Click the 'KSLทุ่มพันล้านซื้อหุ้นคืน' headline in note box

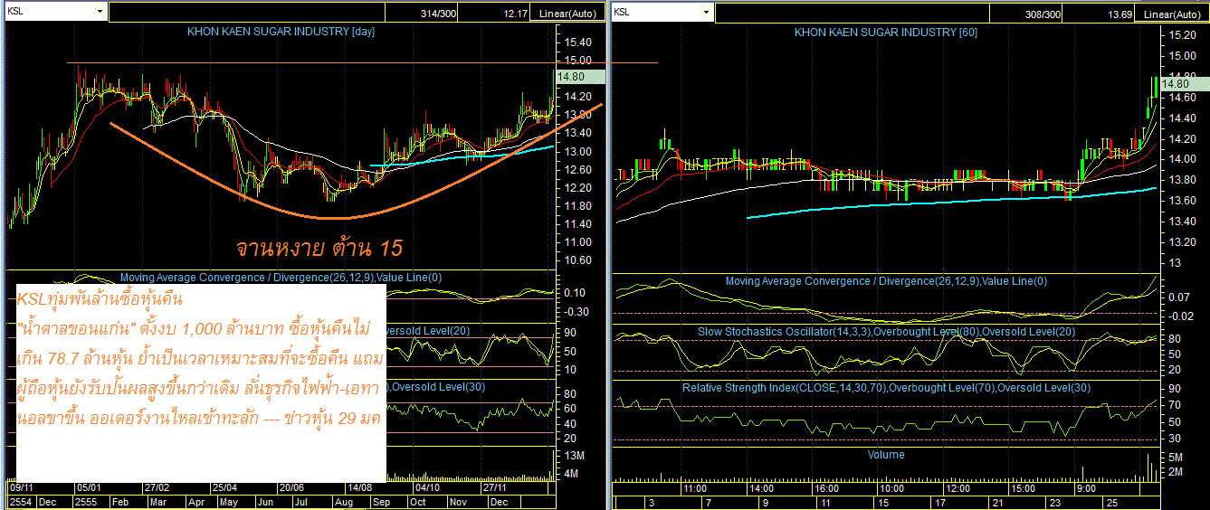pos(100,297)
